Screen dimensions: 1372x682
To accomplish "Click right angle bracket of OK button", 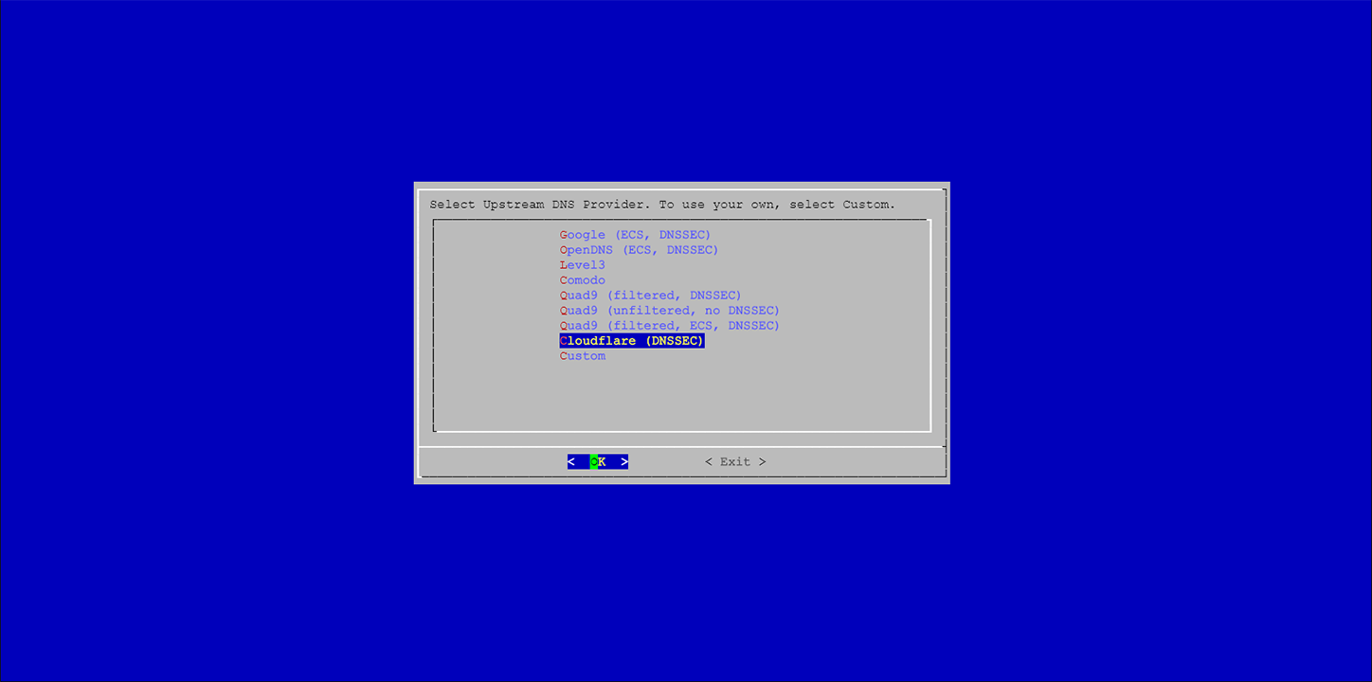I will [x=624, y=462].
